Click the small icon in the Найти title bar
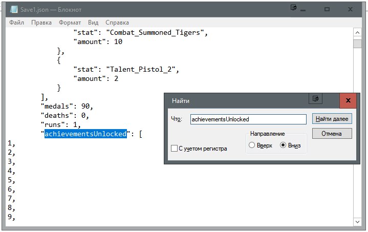Screen dimensions: 368x232 pos(316,98)
